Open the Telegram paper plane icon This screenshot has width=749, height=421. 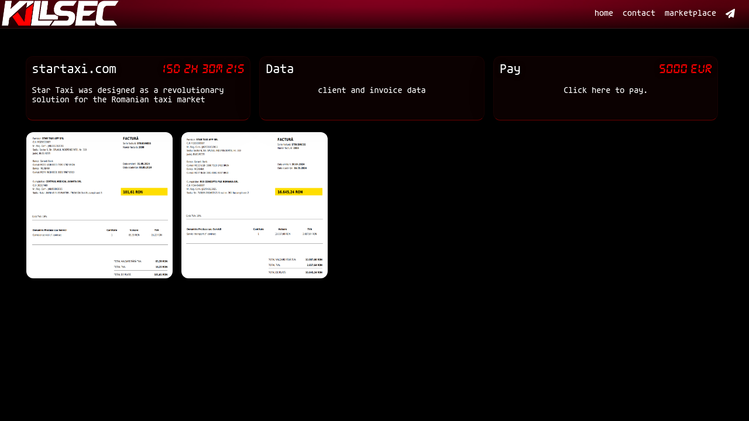click(x=730, y=13)
